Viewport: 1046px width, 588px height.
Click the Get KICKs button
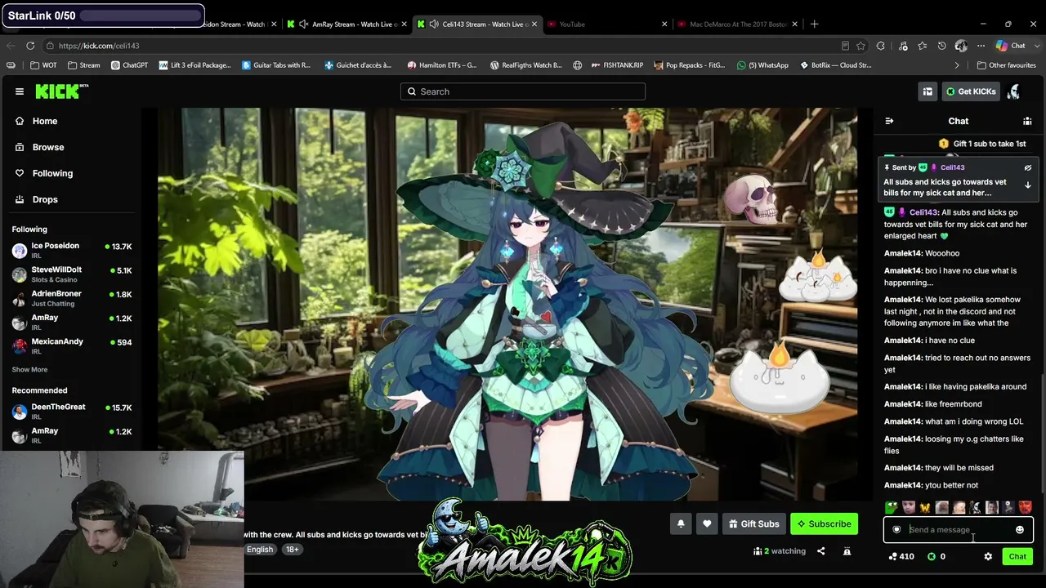(972, 91)
